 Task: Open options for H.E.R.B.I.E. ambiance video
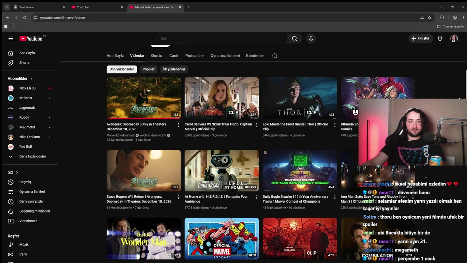click(256, 197)
